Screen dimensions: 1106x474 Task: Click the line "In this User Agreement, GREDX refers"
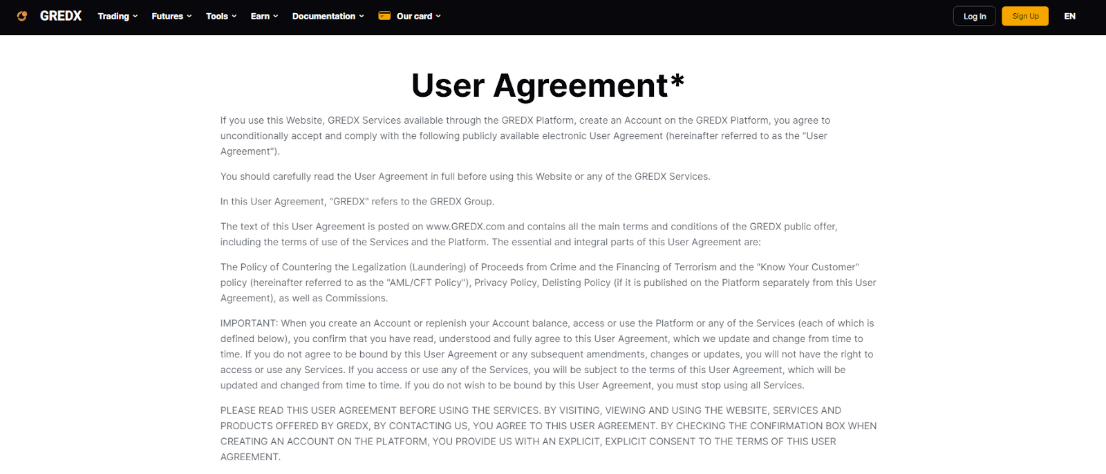[357, 201]
